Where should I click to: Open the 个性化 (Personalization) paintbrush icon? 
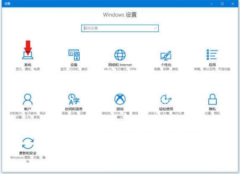point(166,55)
